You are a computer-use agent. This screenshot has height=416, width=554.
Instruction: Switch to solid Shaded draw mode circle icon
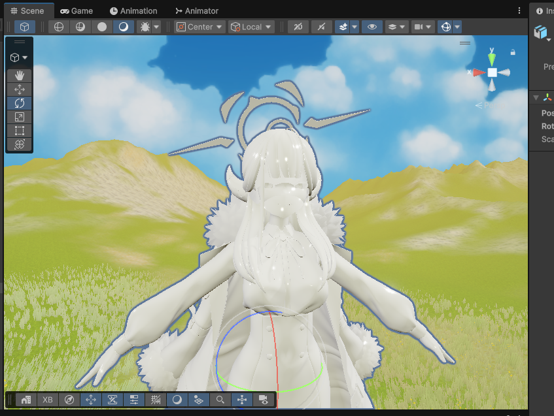pyautogui.click(x=102, y=27)
